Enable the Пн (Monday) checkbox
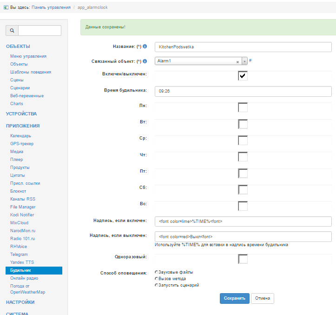Screen dimensions: 336x315 [243, 107]
